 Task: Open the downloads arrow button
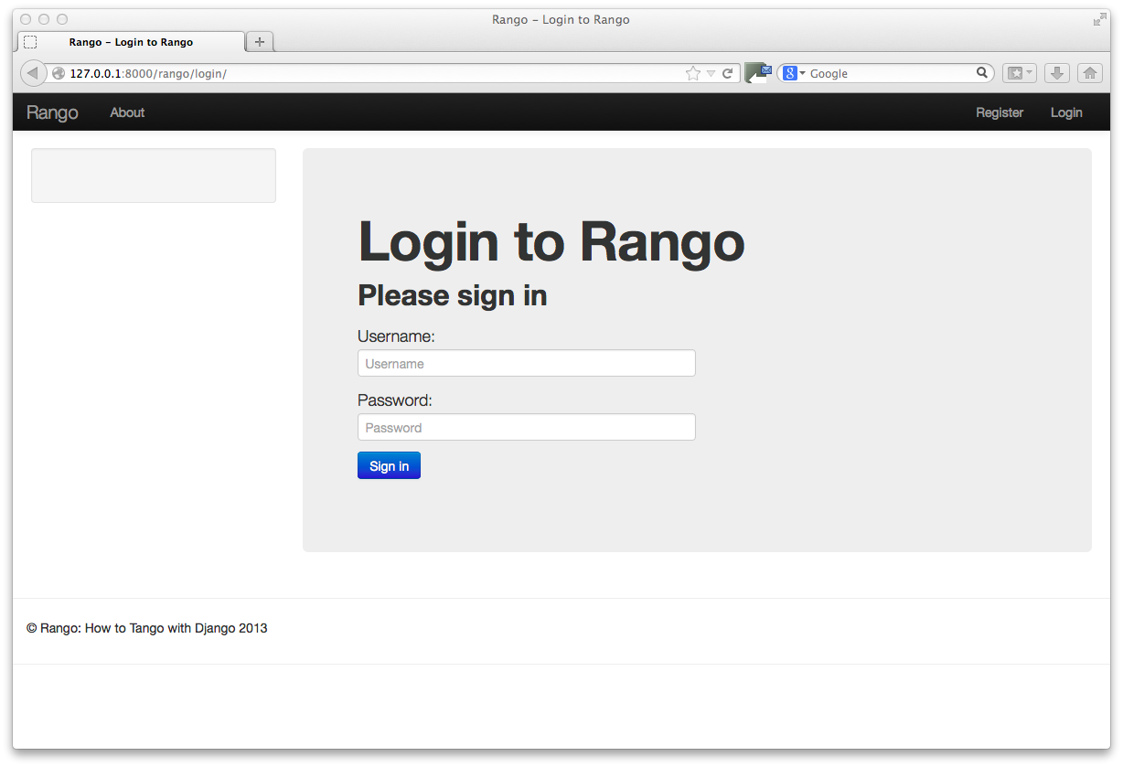click(1057, 73)
